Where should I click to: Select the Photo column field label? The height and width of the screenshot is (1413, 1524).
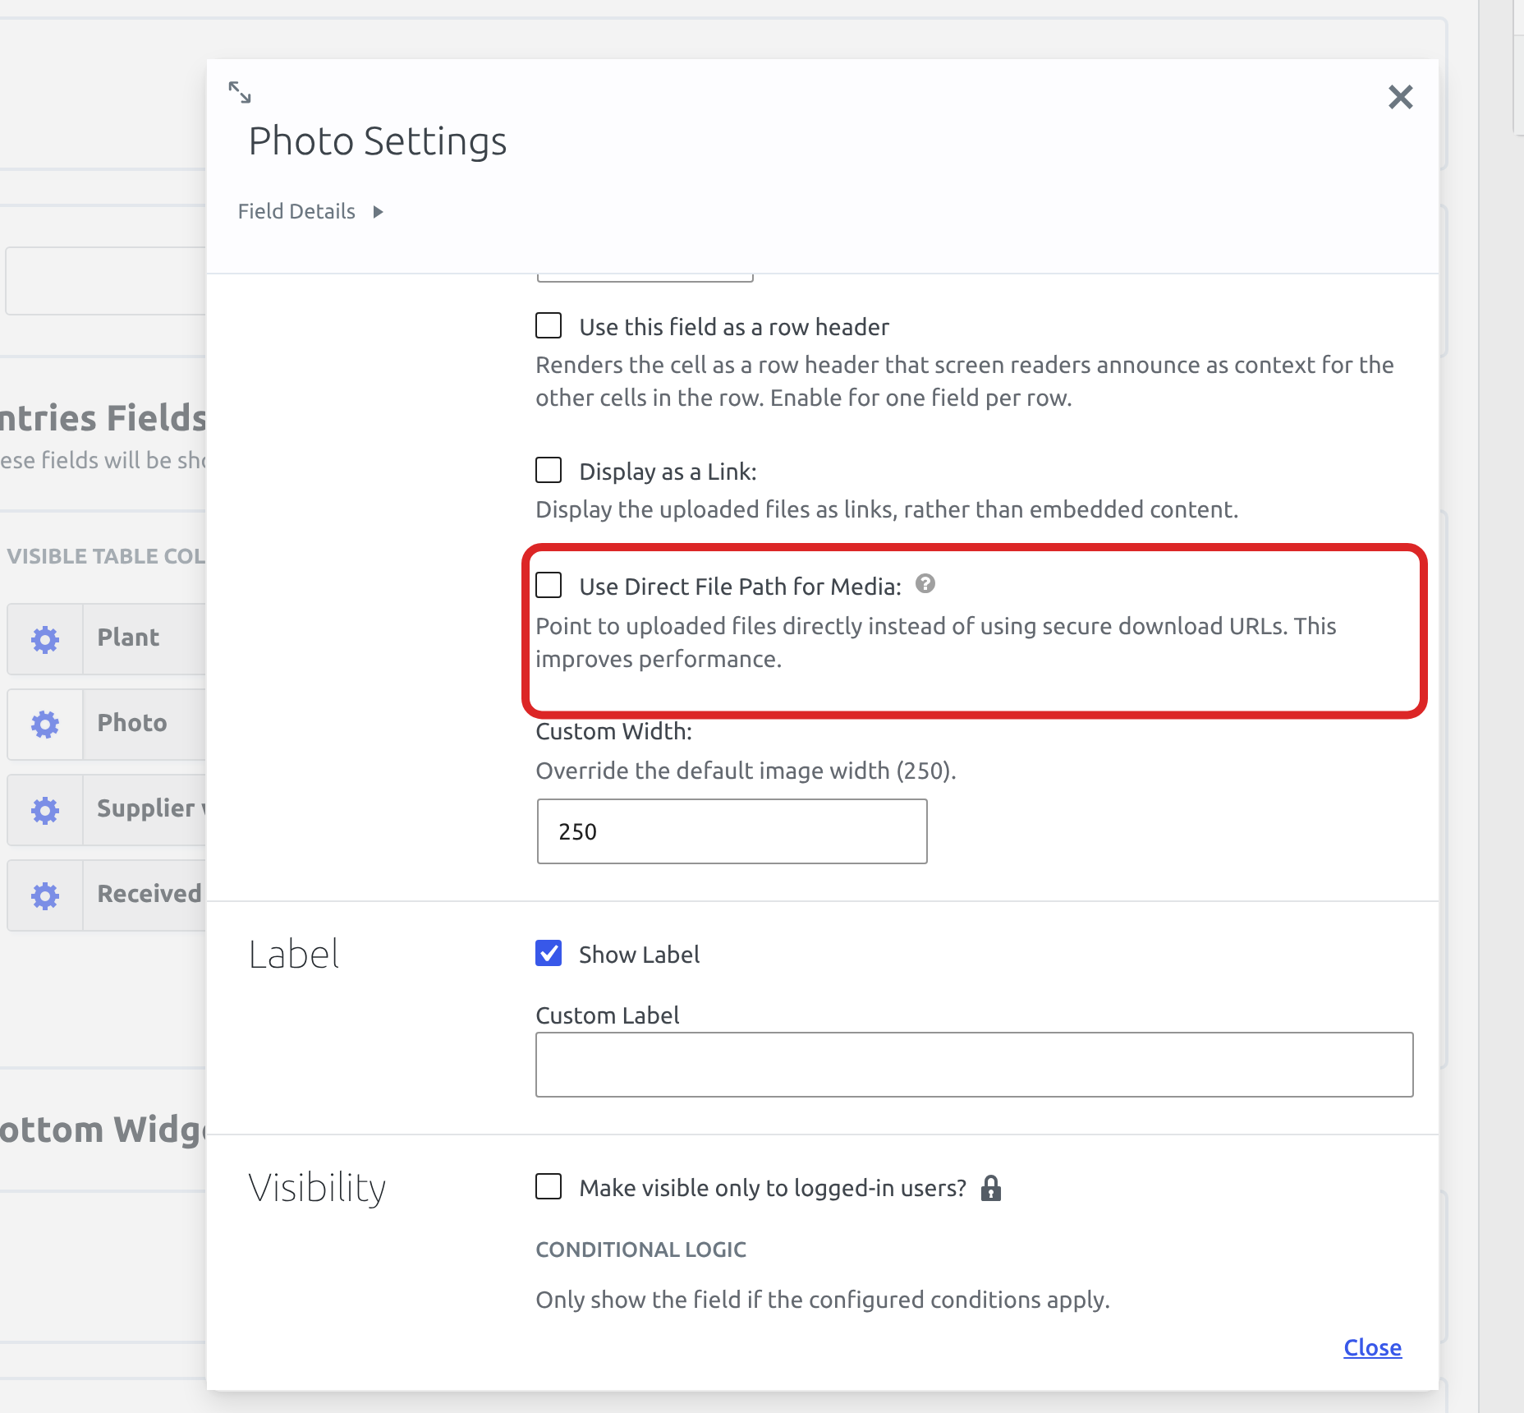point(132,723)
